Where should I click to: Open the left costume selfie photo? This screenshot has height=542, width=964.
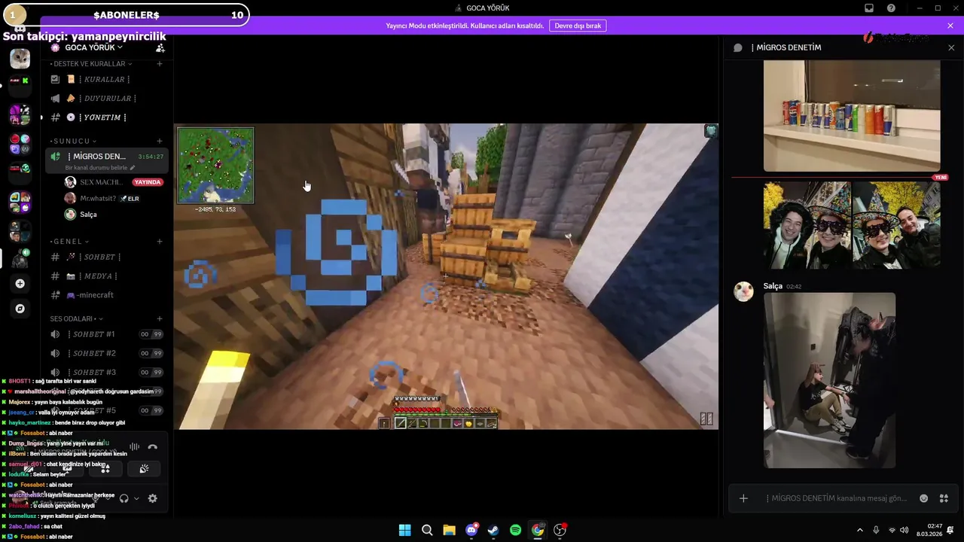[807, 225]
